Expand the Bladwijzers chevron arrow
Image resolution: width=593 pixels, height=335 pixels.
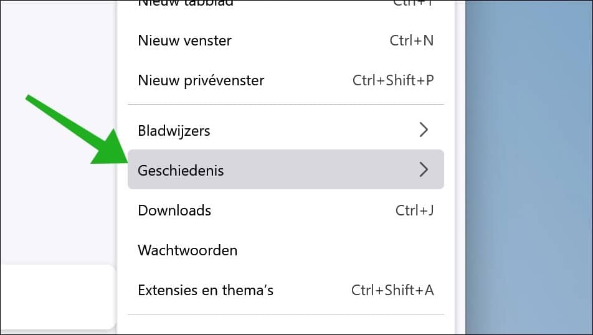424,130
